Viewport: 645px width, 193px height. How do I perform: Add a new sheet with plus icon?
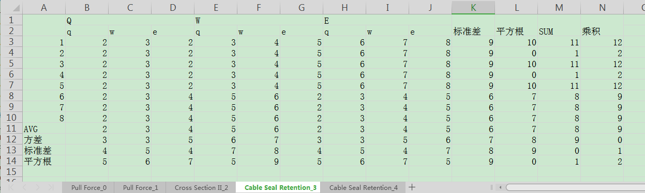[x=412, y=187]
